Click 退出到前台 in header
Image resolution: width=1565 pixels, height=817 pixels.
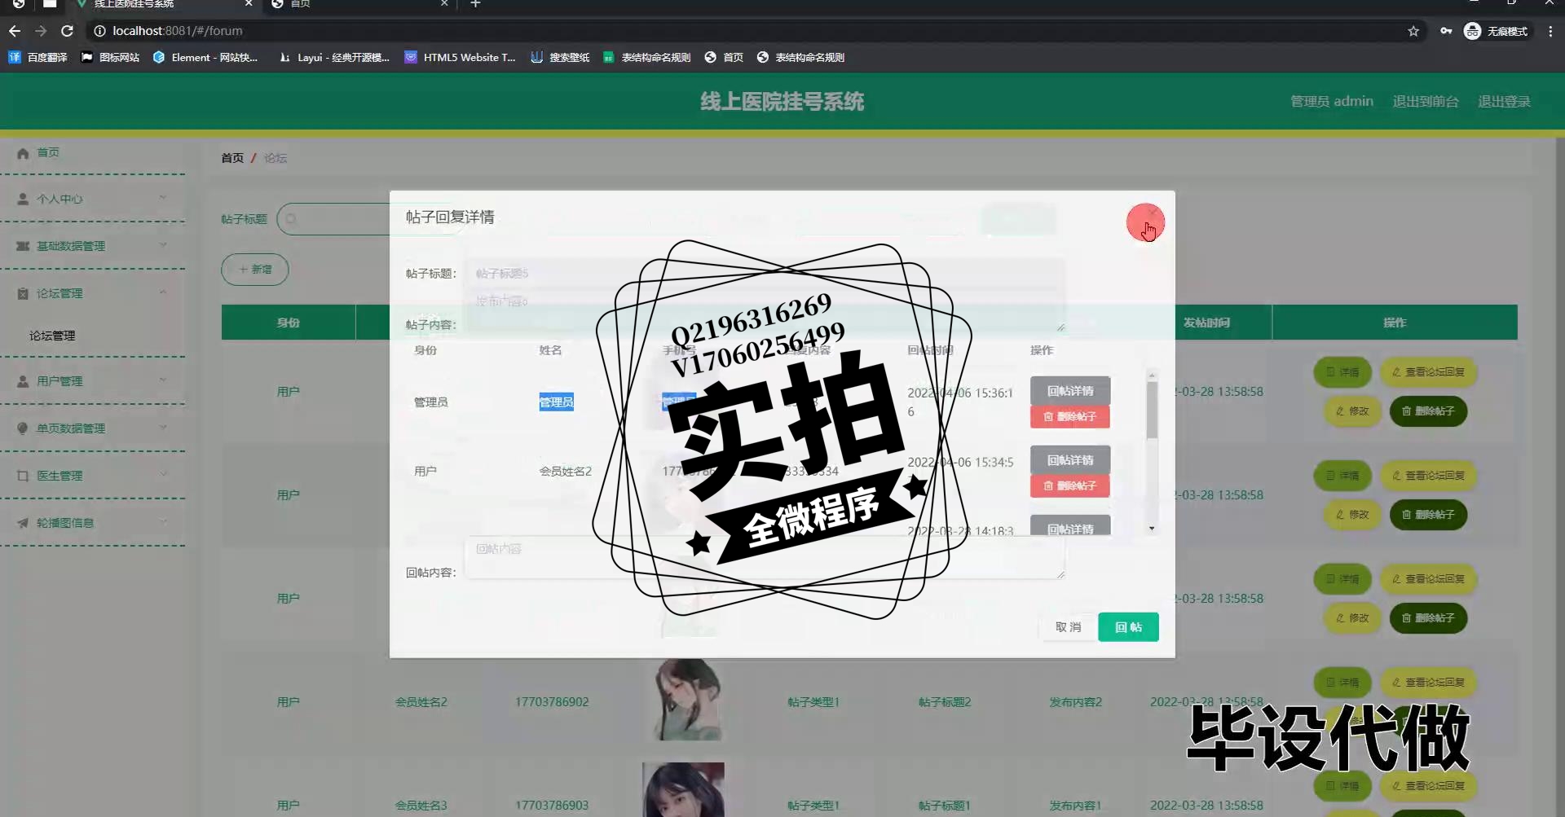1426,102
